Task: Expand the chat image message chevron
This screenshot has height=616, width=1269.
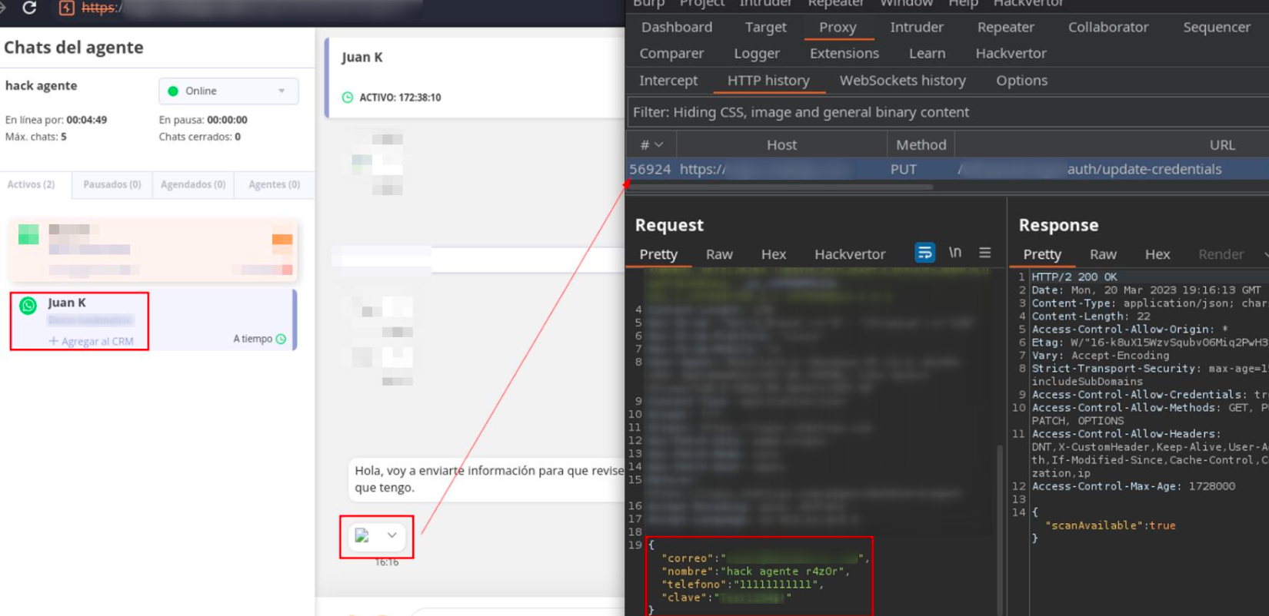Action: [392, 535]
